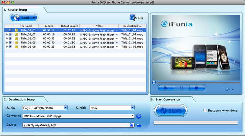Viewport: 245px width, 136px height.
Task: Open profile dropdown for Title_01_05
Action: pyautogui.click(x=117, y=43)
